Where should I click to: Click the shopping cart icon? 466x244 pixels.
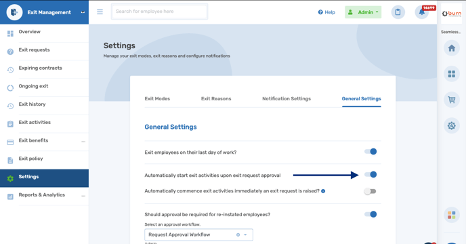tap(452, 100)
